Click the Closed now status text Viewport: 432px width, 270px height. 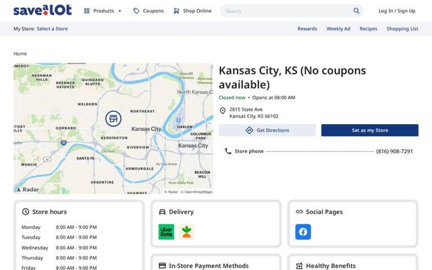[x=232, y=97]
